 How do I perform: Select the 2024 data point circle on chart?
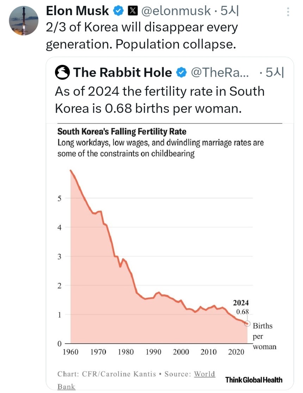pyautogui.click(x=247, y=324)
